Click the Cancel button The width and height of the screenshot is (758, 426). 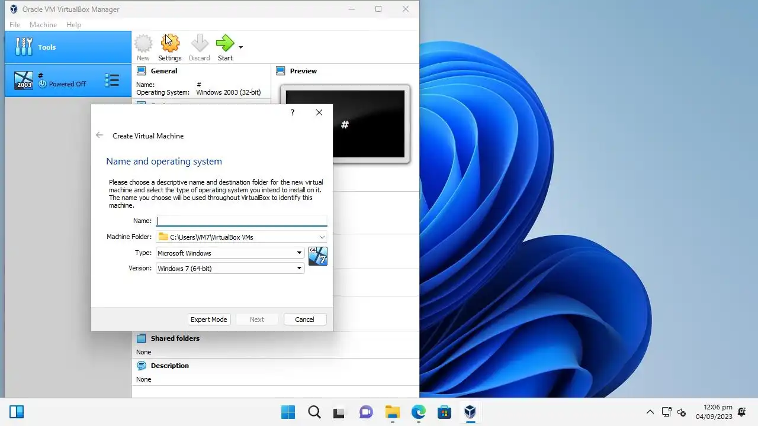pos(304,319)
